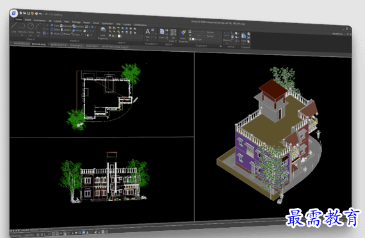
Task: Select the Polyline drawing tool
Action: (22, 28)
